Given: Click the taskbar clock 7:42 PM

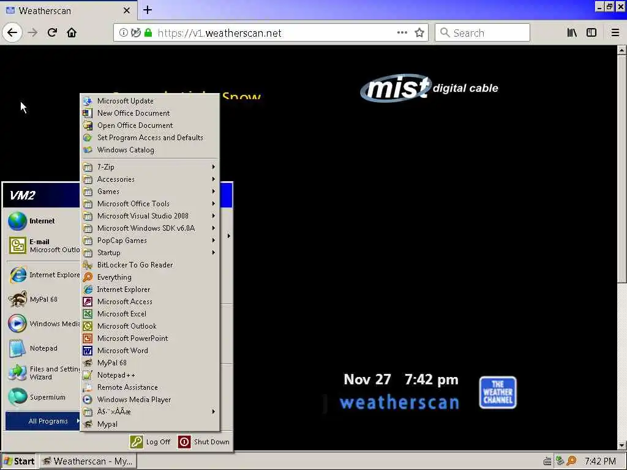Looking at the screenshot, I should point(600,461).
